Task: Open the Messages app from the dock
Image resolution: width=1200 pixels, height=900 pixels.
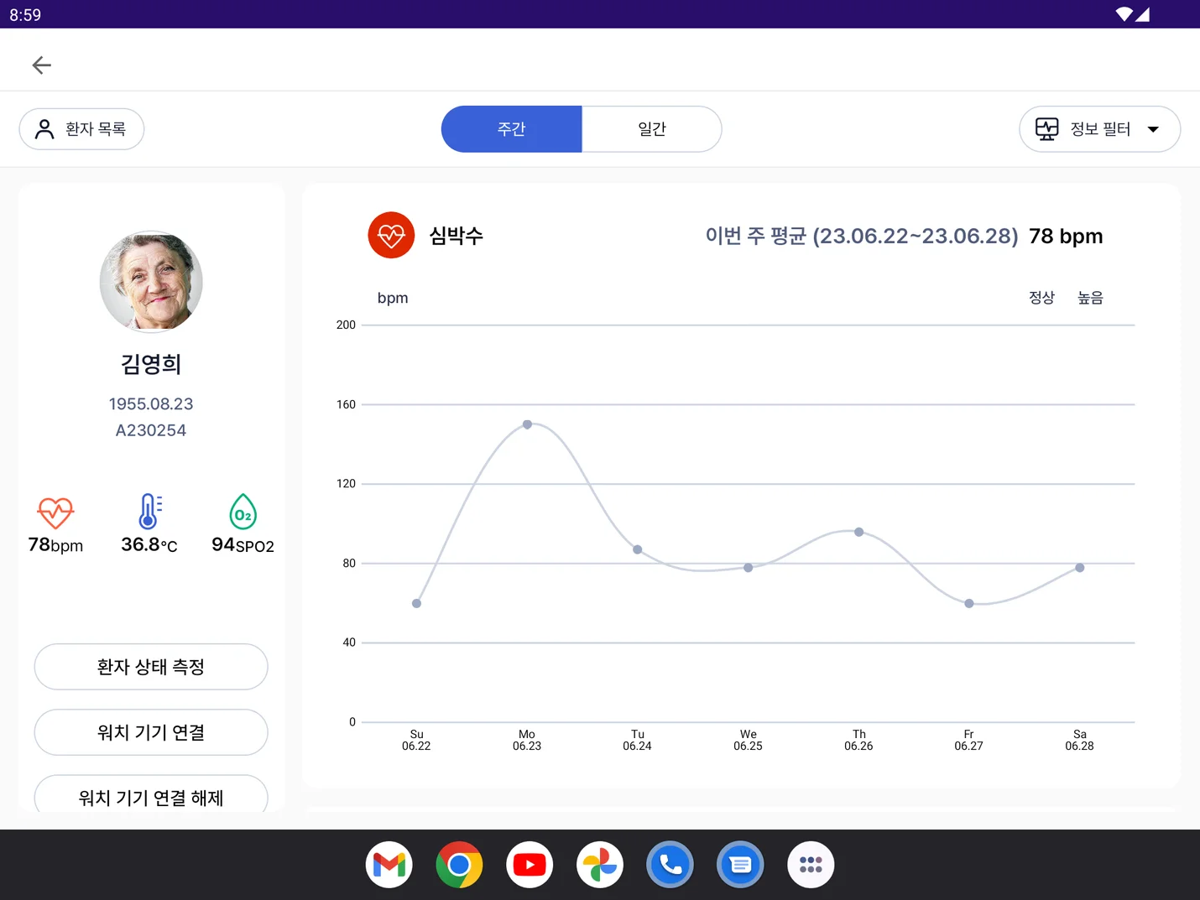Action: click(740, 865)
